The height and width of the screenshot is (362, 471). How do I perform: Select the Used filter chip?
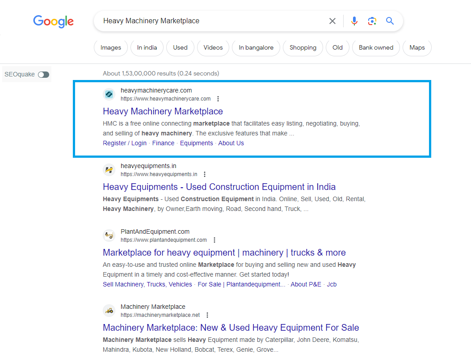[x=180, y=48]
